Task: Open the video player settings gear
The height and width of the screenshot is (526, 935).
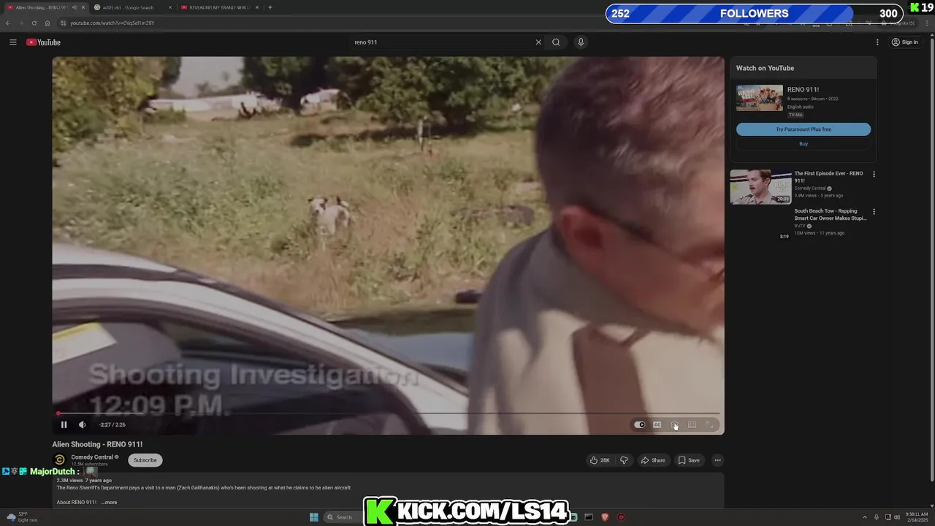Action: (x=674, y=424)
